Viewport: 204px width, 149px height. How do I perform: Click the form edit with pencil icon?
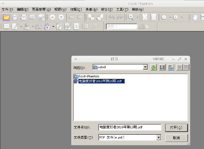point(68,26)
